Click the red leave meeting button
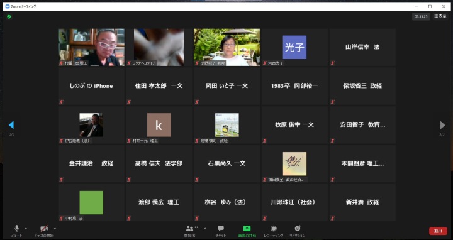This screenshot has width=453, height=240. (438, 231)
